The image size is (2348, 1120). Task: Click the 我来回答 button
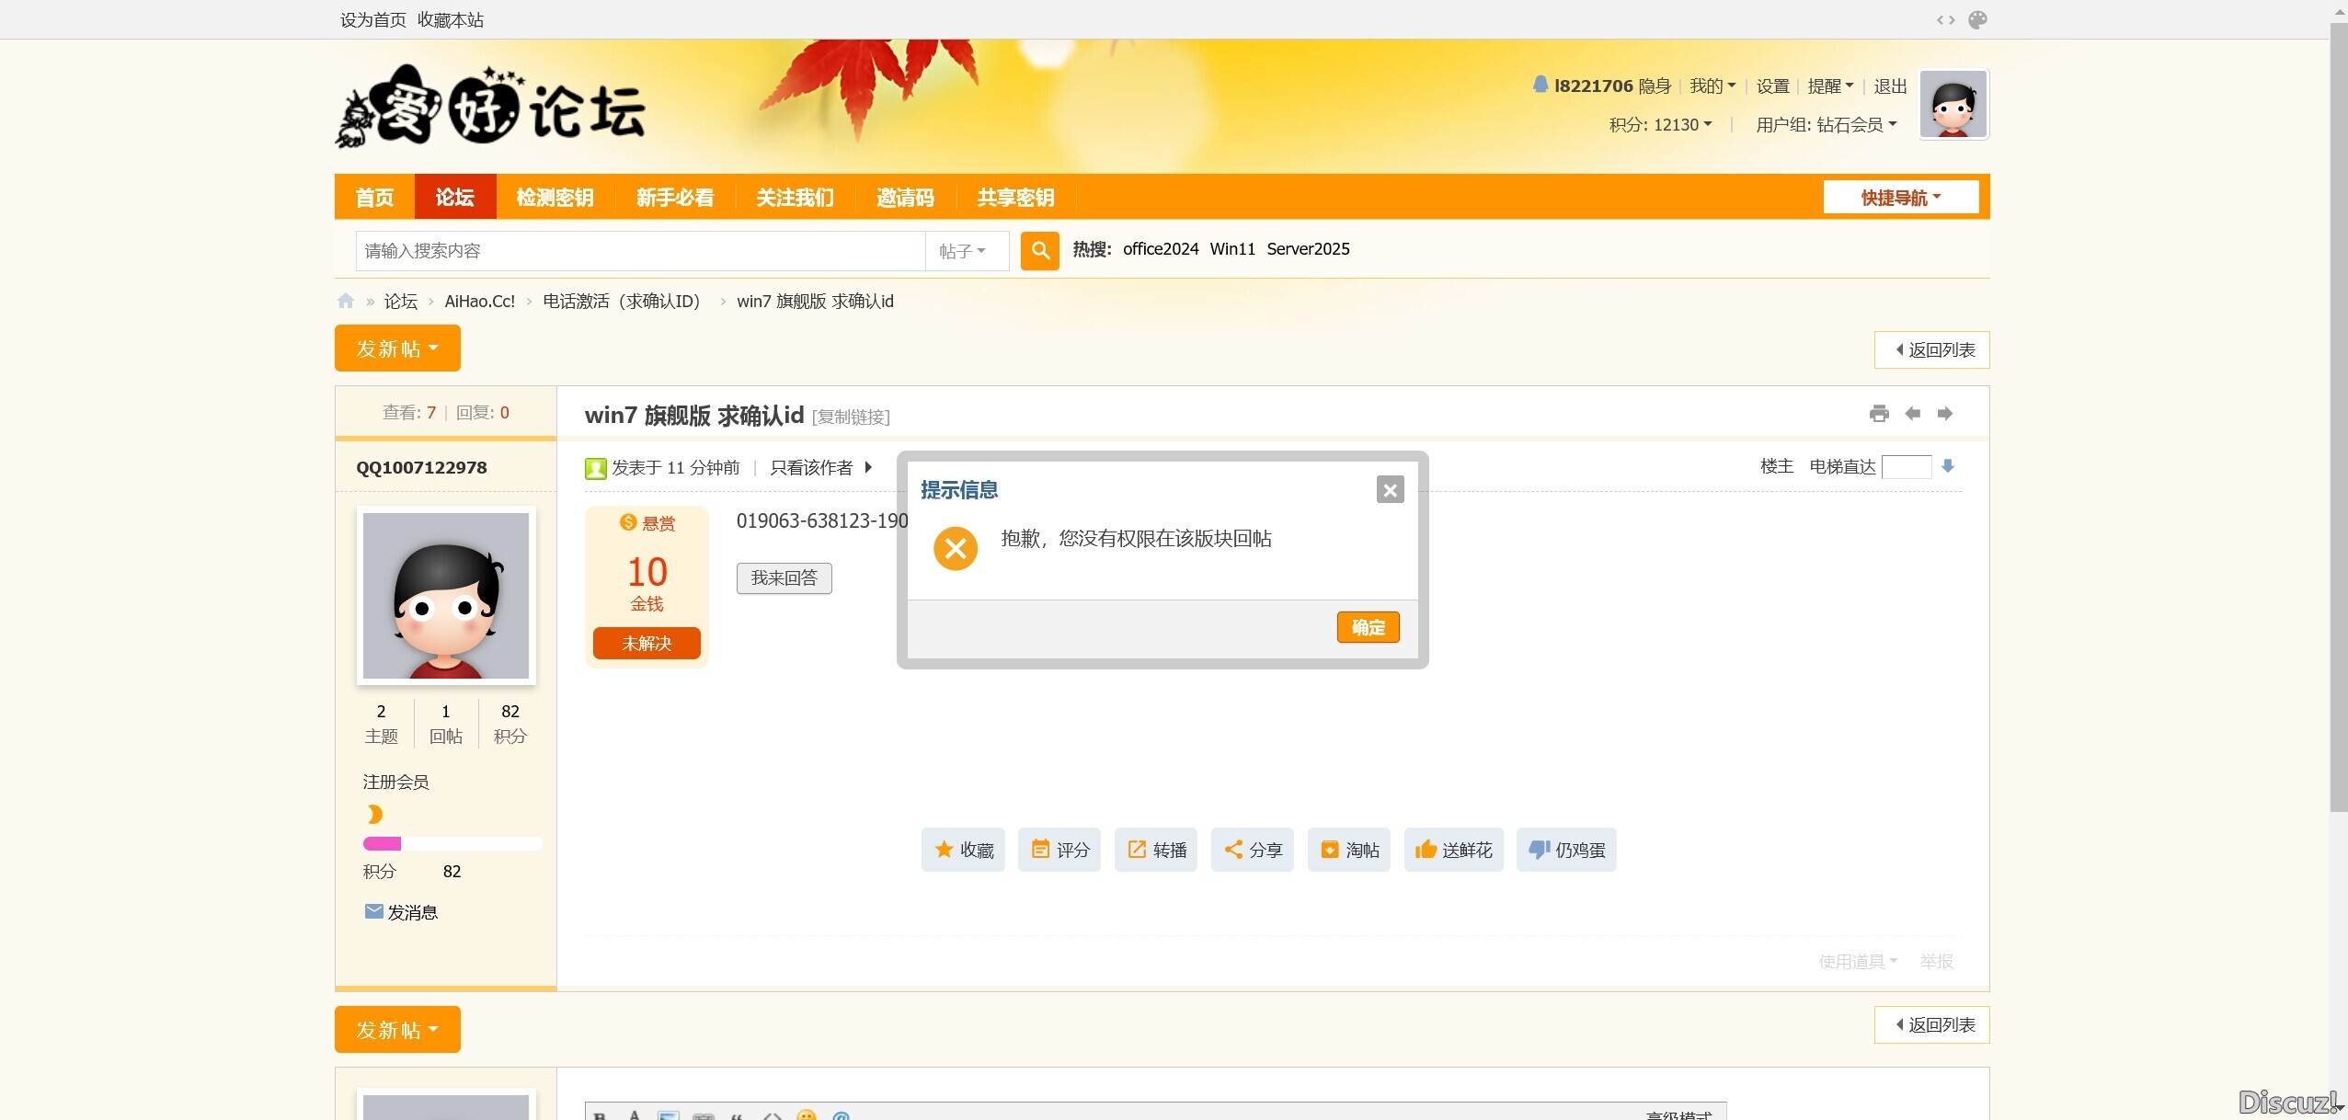coord(784,578)
